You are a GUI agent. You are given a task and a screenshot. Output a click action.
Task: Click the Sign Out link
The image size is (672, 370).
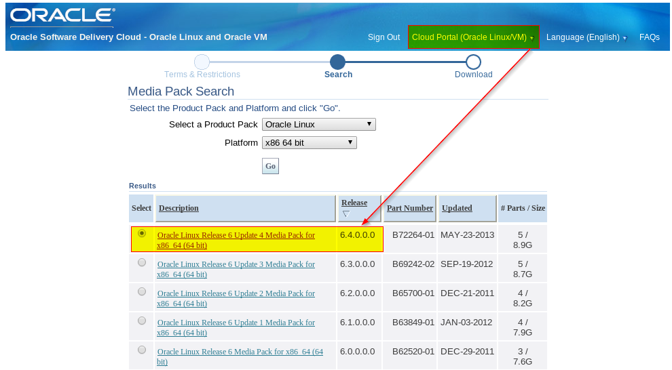tap(384, 37)
